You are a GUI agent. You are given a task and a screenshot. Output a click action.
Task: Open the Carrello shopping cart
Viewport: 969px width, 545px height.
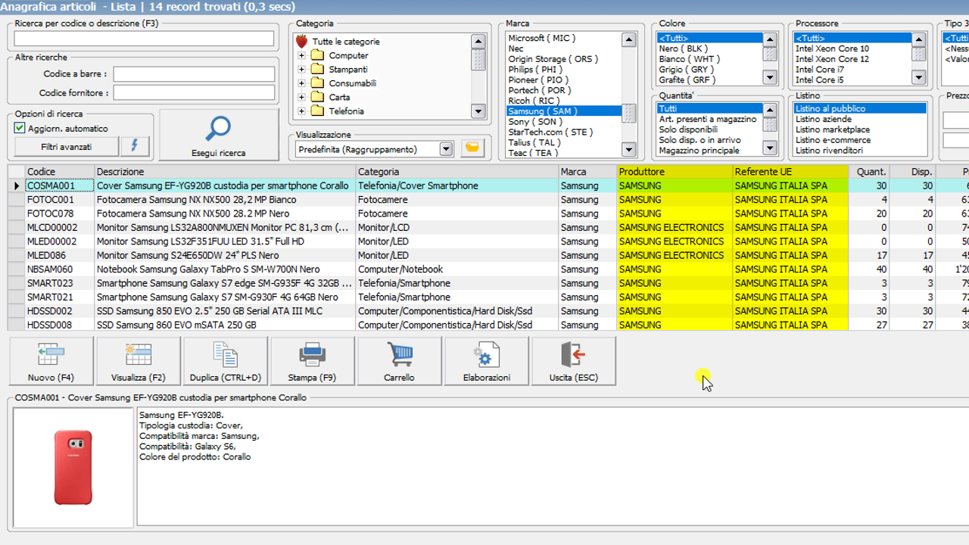click(x=399, y=361)
